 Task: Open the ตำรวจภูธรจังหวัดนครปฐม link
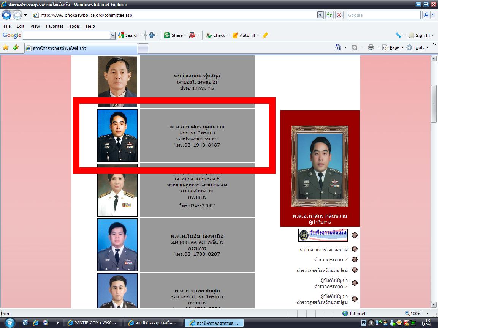point(322,271)
